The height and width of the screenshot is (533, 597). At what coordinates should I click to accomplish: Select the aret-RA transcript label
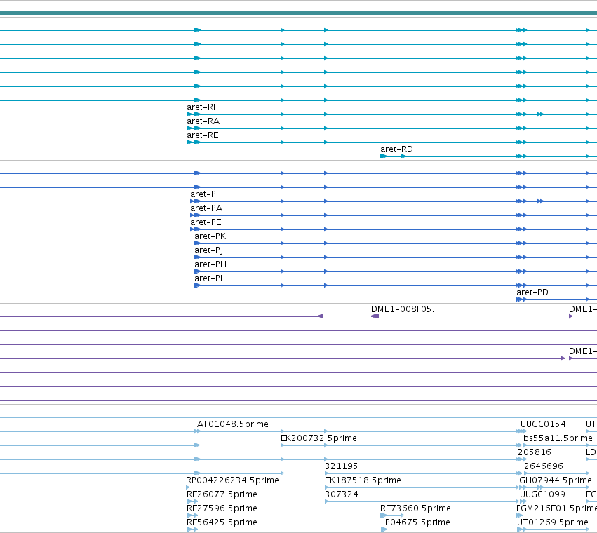pos(203,121)
